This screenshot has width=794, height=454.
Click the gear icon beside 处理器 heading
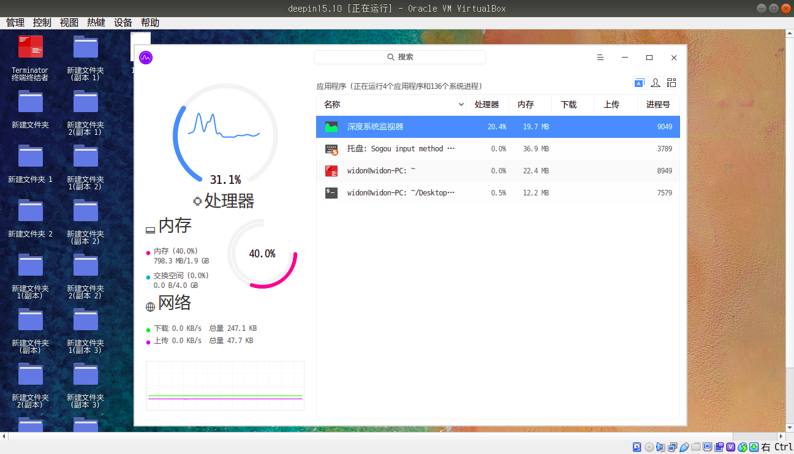(x=197, y=200)
